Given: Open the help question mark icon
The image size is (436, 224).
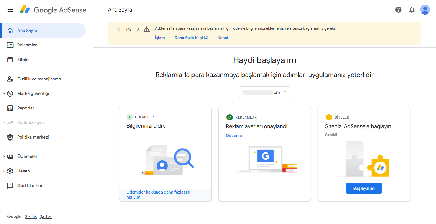Looking at the screenshot, I should [x=398, y=10].
